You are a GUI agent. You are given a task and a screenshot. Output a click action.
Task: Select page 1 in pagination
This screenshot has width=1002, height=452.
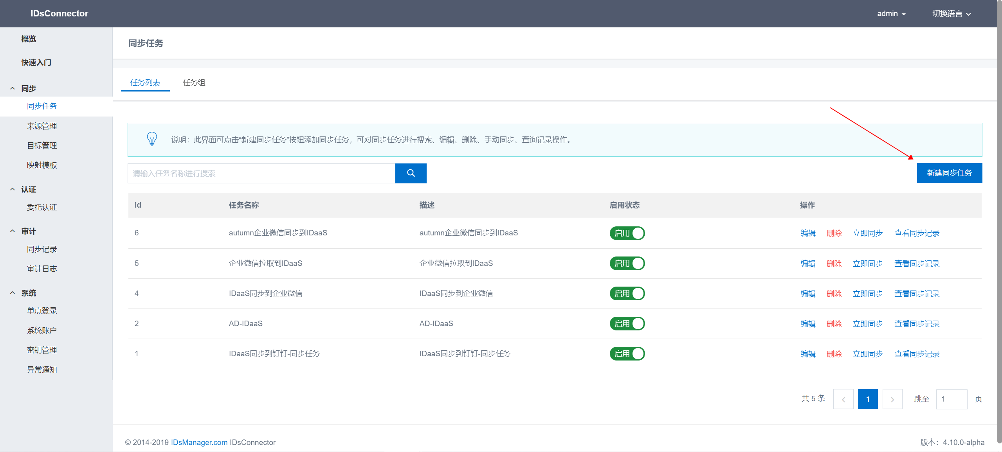[x=868, y=399]
